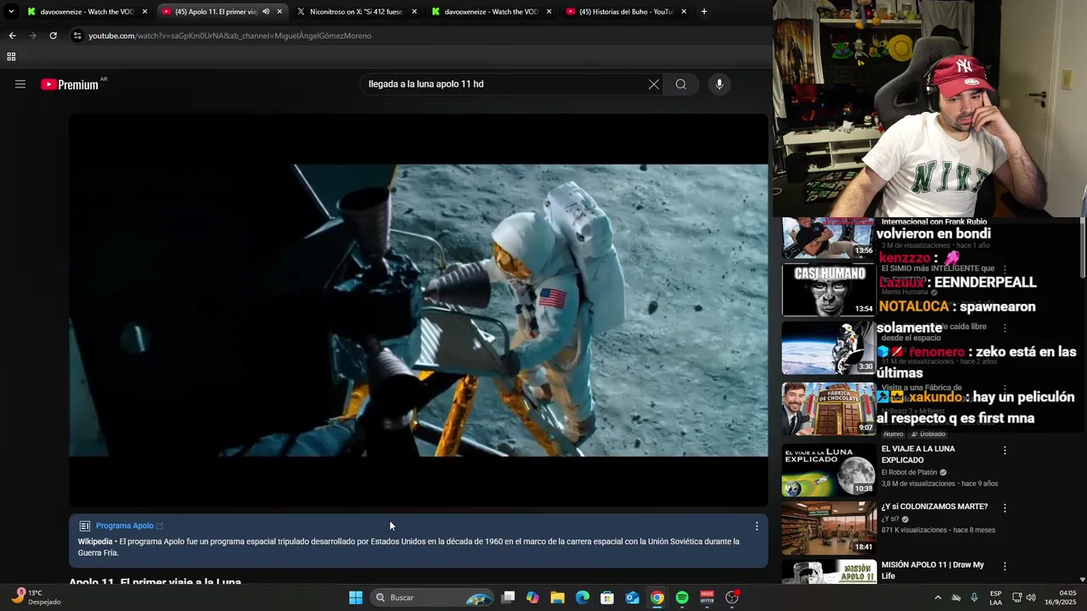Viewport: 1087px width, 611px height.
Task: Open options for the free fall video
Action: 1005,328
